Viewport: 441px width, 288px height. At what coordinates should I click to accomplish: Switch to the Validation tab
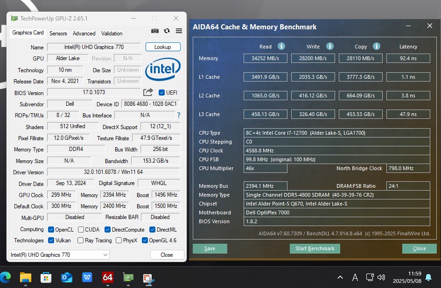(112, 34)
